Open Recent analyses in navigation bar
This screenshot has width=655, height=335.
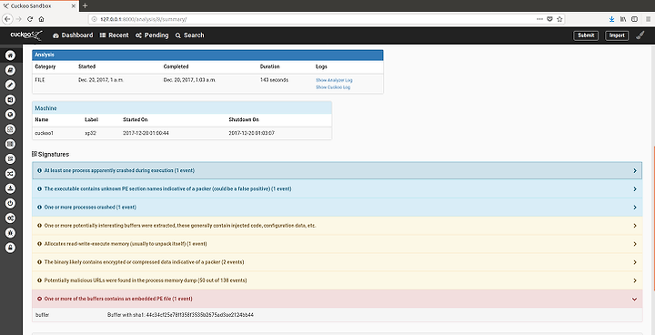point(115,36)
